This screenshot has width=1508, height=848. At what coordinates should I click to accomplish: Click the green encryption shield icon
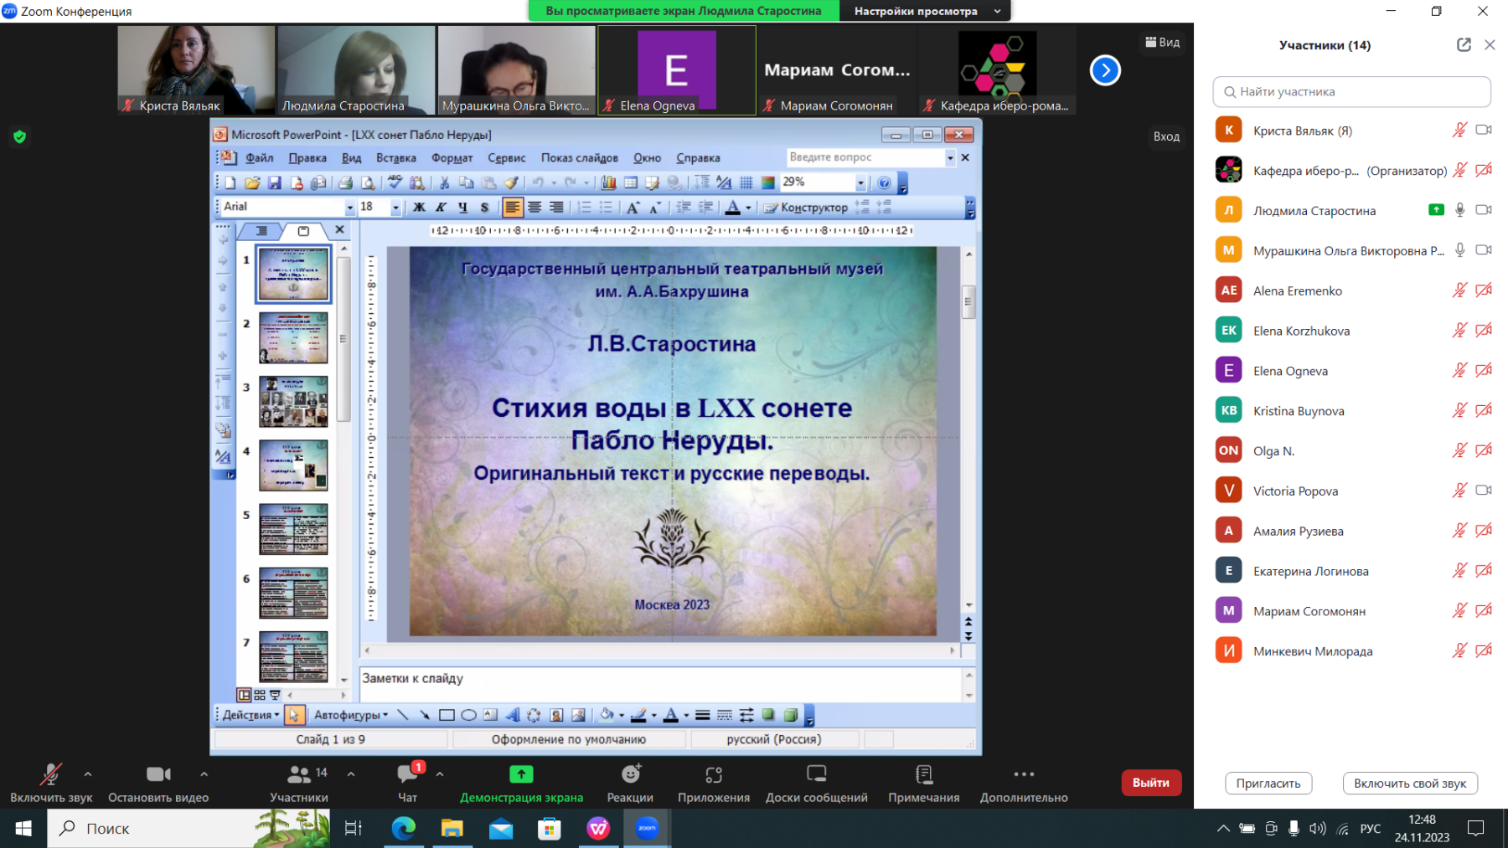tap(20, 136)
